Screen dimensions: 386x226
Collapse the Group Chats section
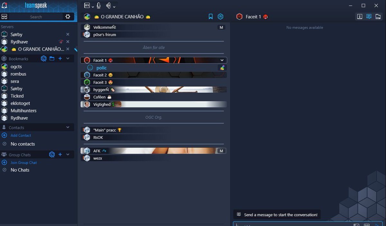68,155
